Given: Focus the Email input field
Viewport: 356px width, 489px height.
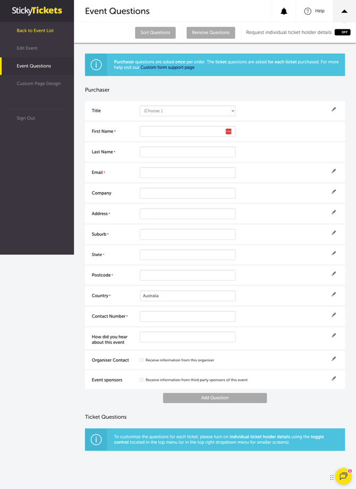Looking at the screenshot, I should (x=188, y=173).
